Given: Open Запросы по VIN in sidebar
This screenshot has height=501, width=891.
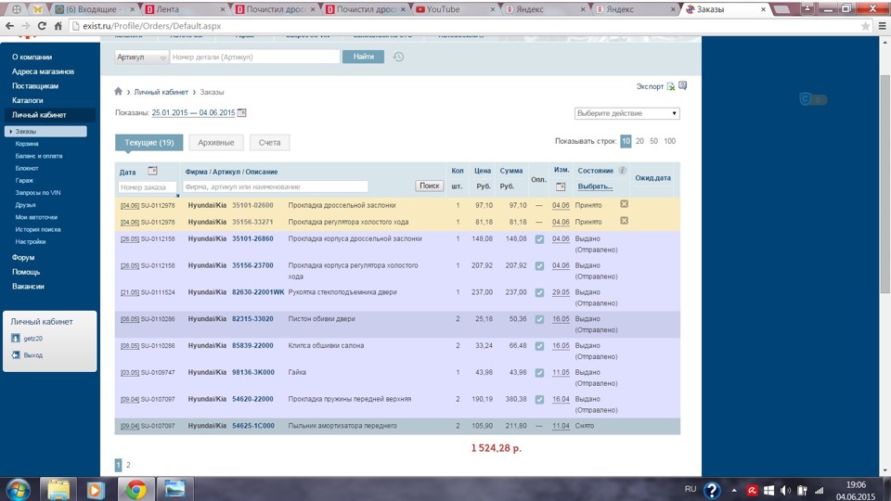Looking at the screenshot, I should pyautogui.click(x=37, y=193).
